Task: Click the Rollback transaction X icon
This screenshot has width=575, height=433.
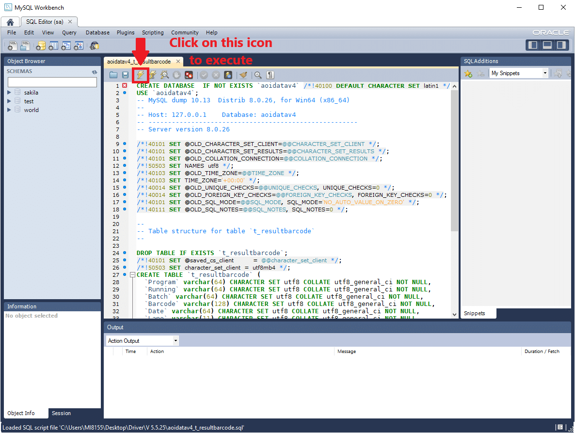Action: pos(216,75)
